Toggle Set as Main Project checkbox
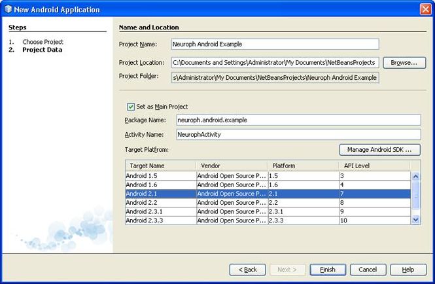 tap(131, 107)
